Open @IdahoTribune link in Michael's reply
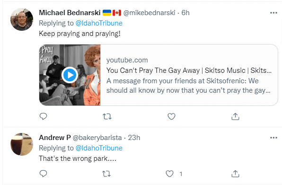Image resolution: width=282 pixels, height=185 pixels. coord(99,23)
